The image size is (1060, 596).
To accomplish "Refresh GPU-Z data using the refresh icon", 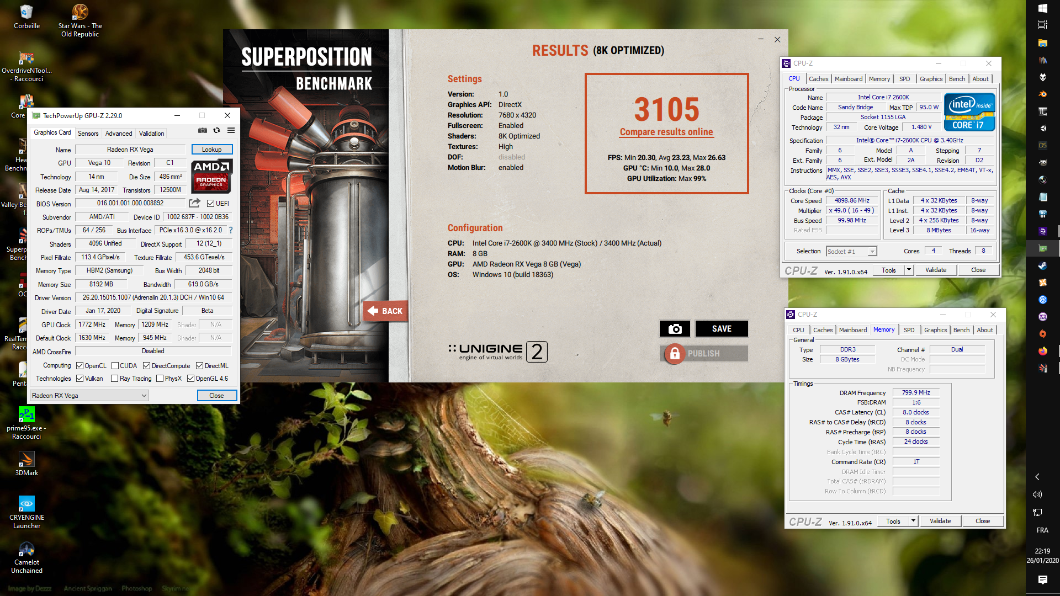I will 217,131.
